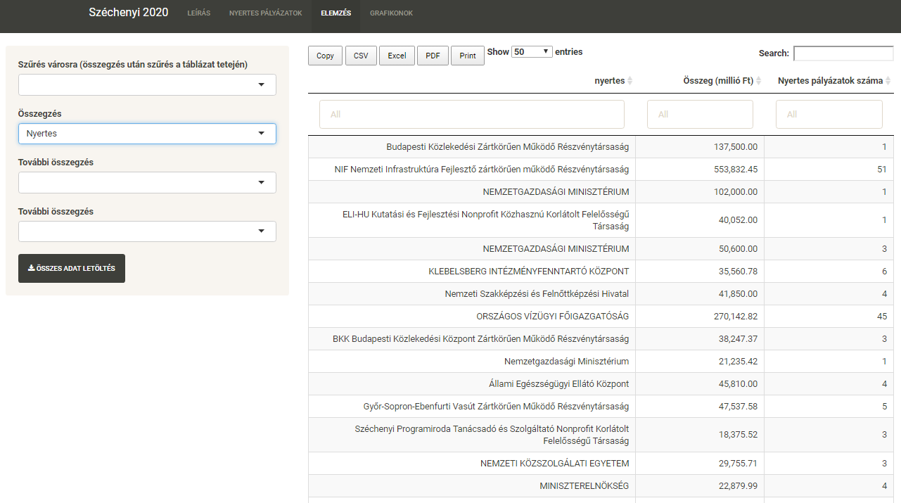Click the Search input field
Viewport: 901px width, 503px height.
(843, 53)
